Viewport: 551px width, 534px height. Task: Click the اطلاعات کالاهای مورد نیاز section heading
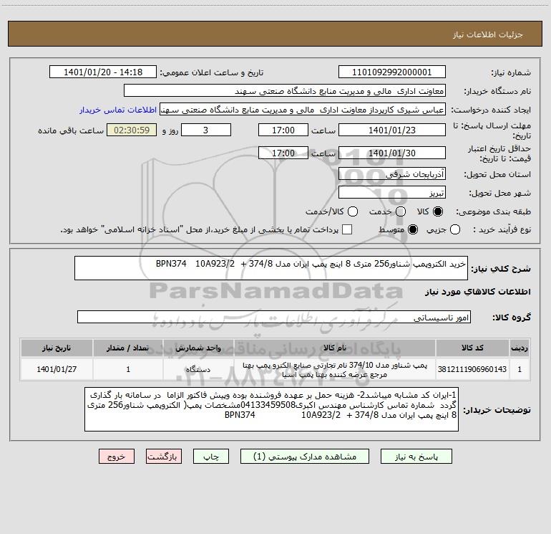pyautogui.click(x=477, y=292)
